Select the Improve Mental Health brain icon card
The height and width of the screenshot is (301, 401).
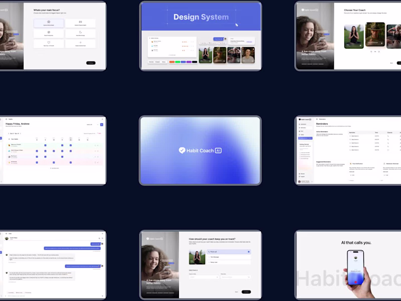click(x=49, y=23)
